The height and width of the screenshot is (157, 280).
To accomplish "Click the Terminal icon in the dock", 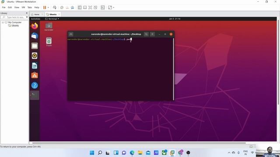I will pyautogui.click(x=35, y=95).
